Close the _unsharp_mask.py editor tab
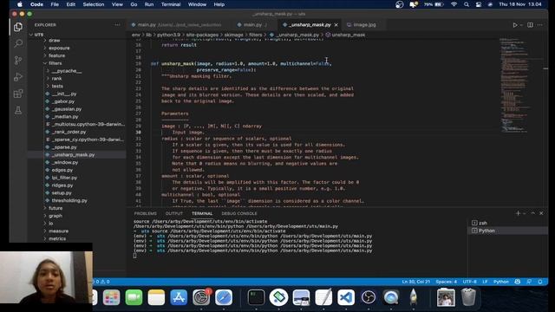Screen dimensions: 555x312 pos(336,25)
